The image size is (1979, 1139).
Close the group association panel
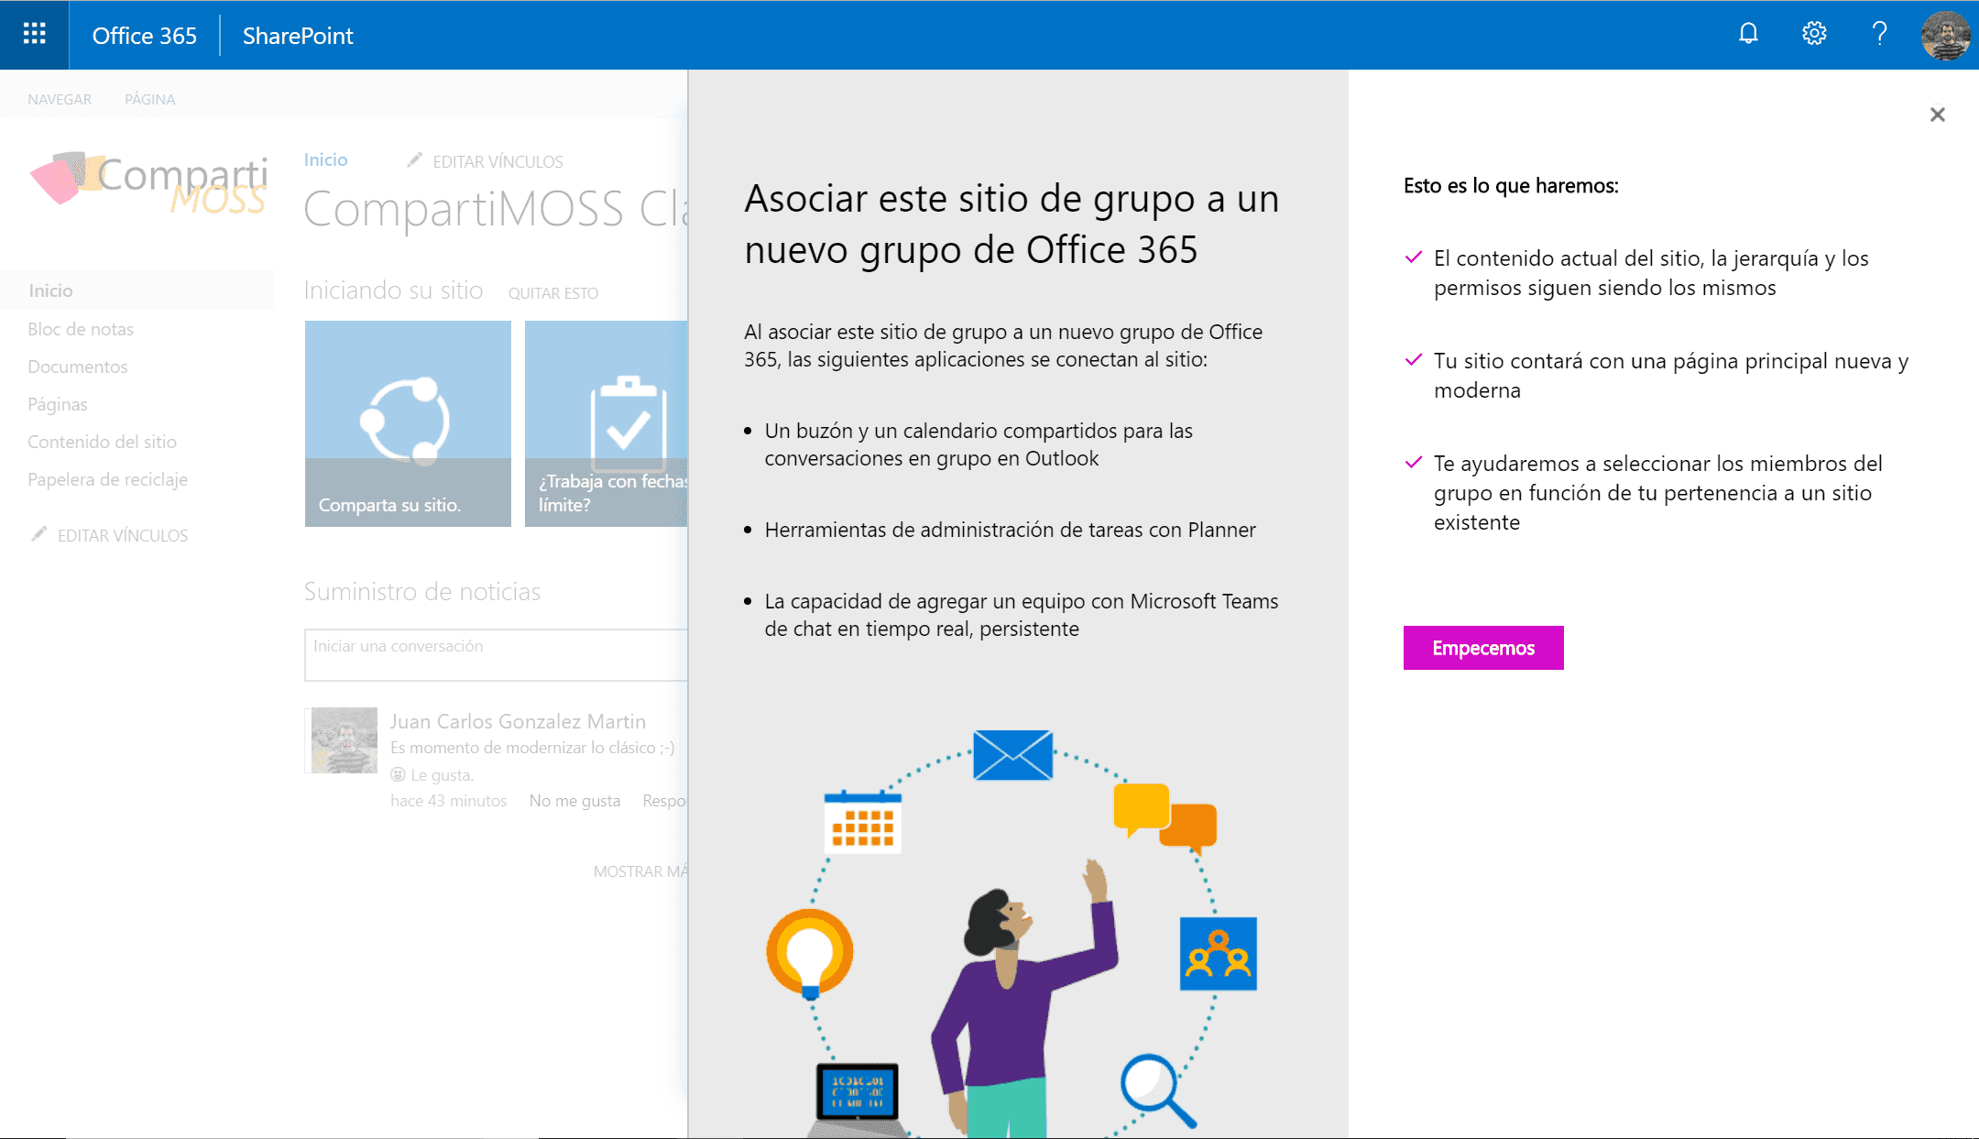[x=1937, y=115]
